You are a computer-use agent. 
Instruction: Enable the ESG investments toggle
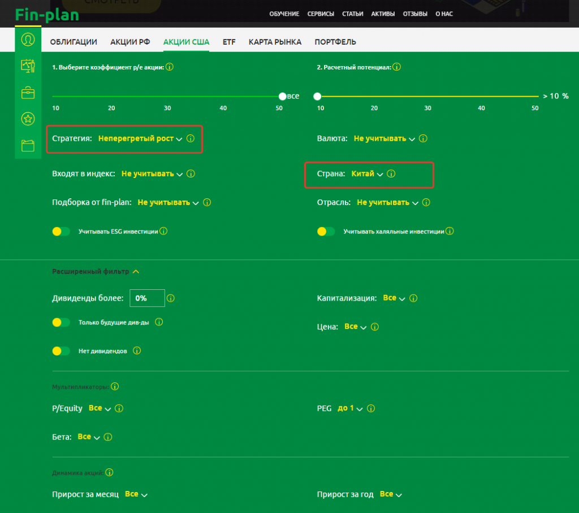(61, 231)
